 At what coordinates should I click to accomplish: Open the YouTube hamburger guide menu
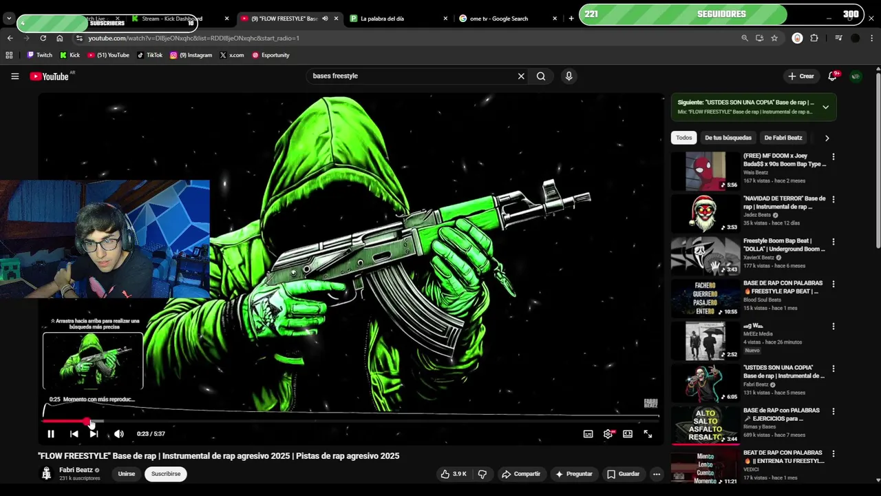[14, 76]
